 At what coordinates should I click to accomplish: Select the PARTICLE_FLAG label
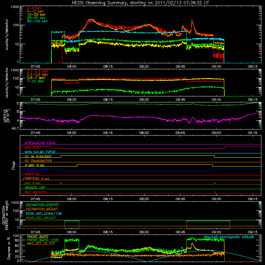click(37, 179)
